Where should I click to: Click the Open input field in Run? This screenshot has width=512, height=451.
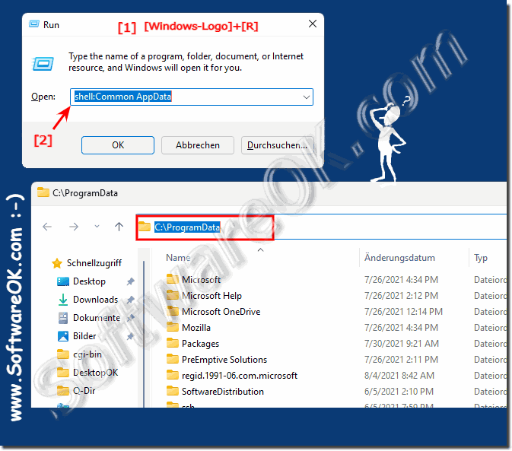click(x=192, y=97)
